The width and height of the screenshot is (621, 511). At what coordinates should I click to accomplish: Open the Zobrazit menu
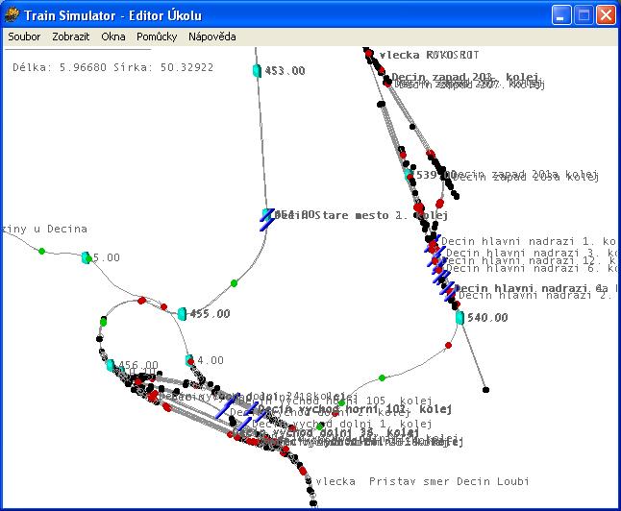click(x=71, y=36)
